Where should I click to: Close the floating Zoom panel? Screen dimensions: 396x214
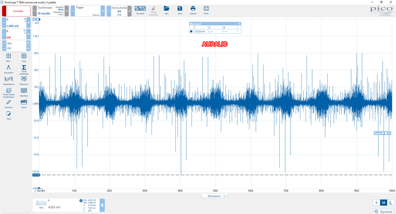pos(390,133)
